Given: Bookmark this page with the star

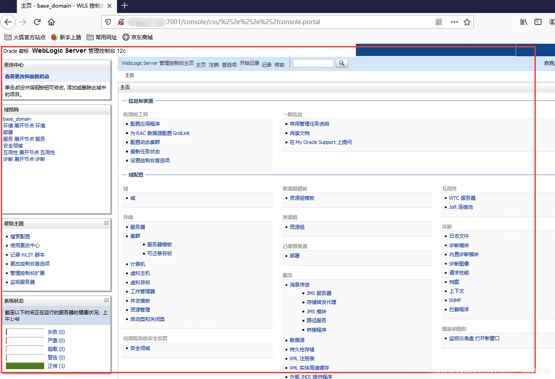Looking at the screenshot, I should (x=467, y=22).
